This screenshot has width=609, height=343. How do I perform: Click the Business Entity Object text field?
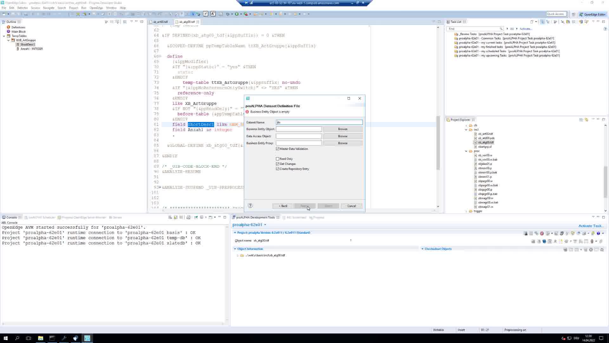tap(299, 129)
